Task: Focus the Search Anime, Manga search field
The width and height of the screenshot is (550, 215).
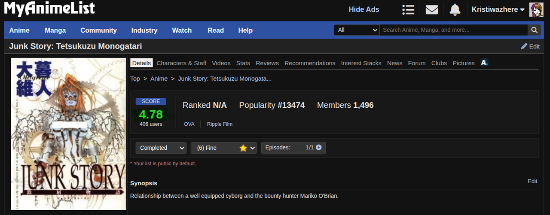Action: (454, 30)
